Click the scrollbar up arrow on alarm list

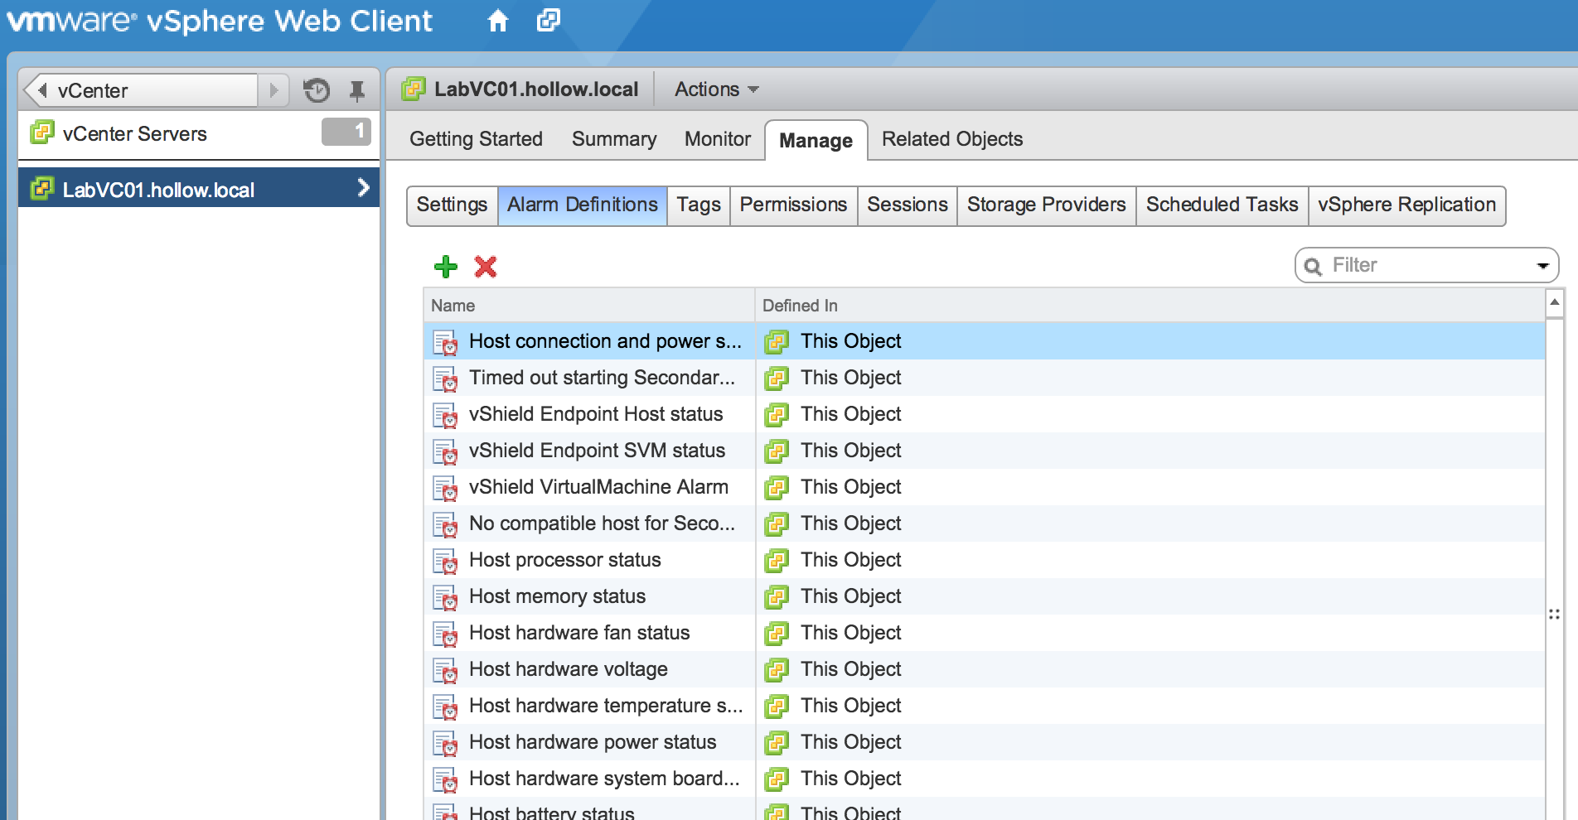tap(1555, 303)
